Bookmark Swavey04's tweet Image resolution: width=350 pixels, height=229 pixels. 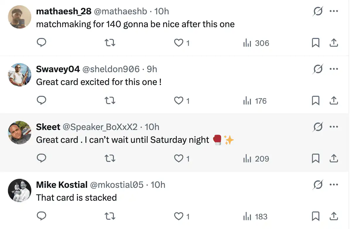[x=315, y=101]
